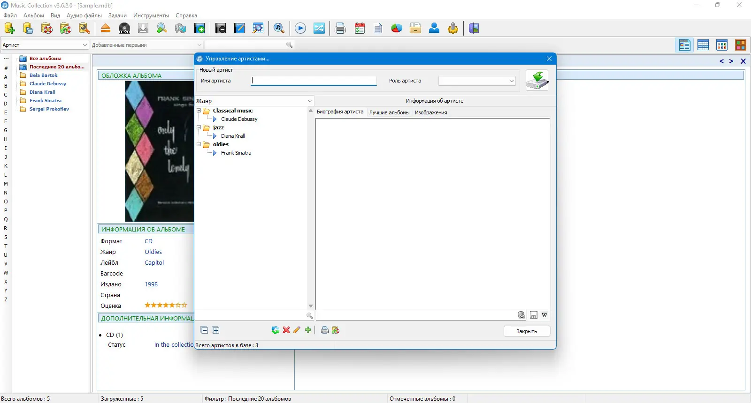This screenshot has height=403, width=751.
Task: Collapse the Classical music genre folder
Action: (199, 111)
